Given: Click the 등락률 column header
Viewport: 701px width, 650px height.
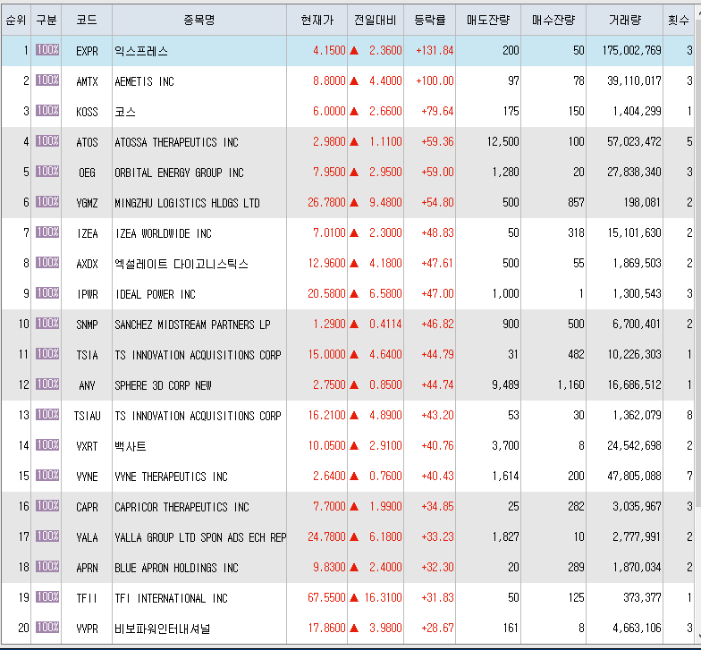Looking at the screenshot, I should [429, 20].
